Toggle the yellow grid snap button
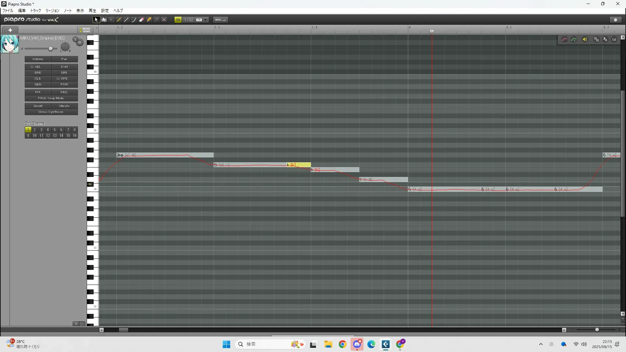Image resolution: width=626 pixels, height=352 pixels. pos(178,20)
